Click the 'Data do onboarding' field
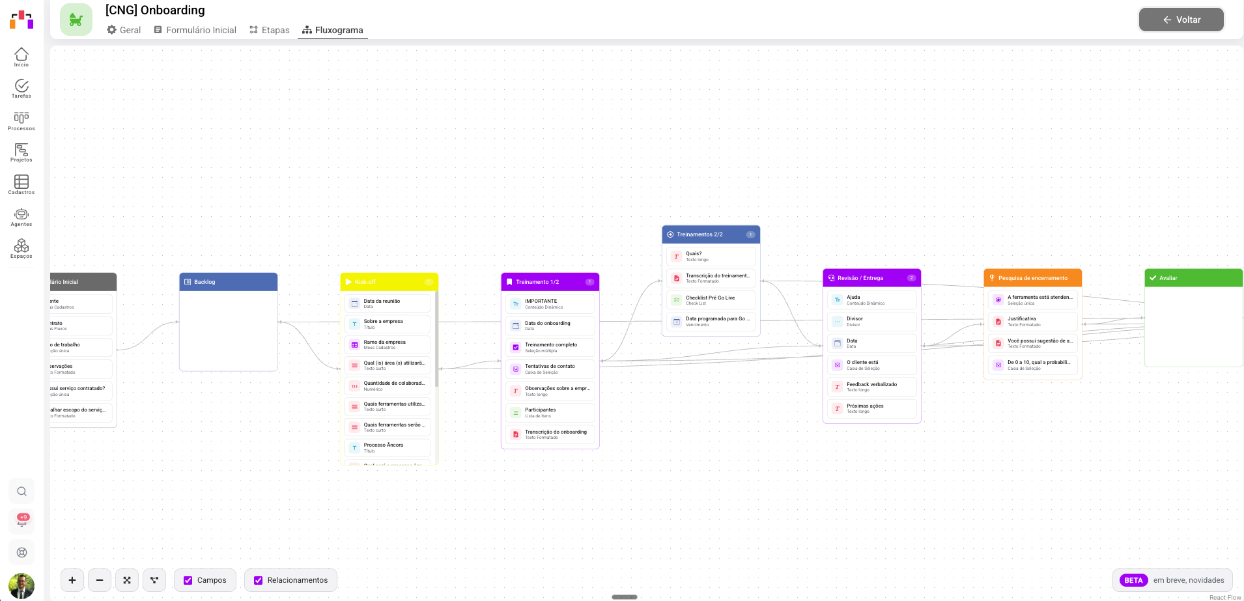1244x601 pixels. click(x=550, y=326)
